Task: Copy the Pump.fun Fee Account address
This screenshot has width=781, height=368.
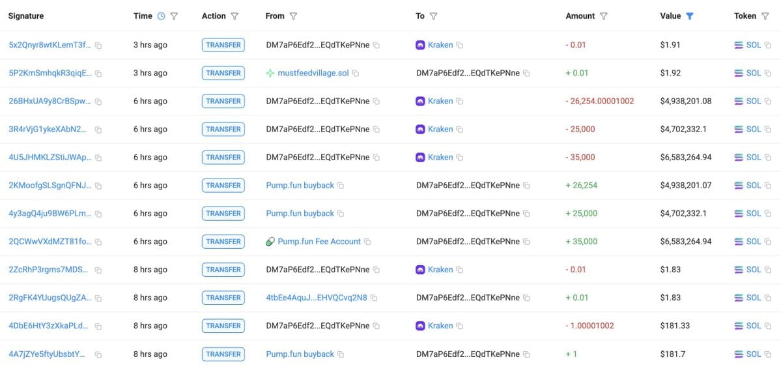Action: [367, 242]
